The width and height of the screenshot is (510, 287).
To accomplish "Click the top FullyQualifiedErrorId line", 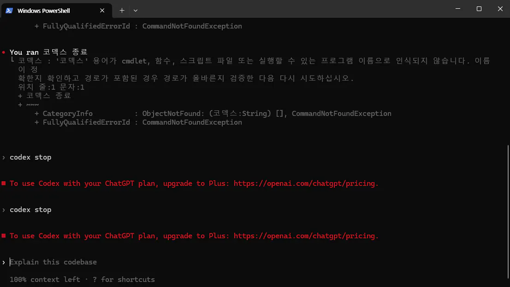I will [138, 26].
